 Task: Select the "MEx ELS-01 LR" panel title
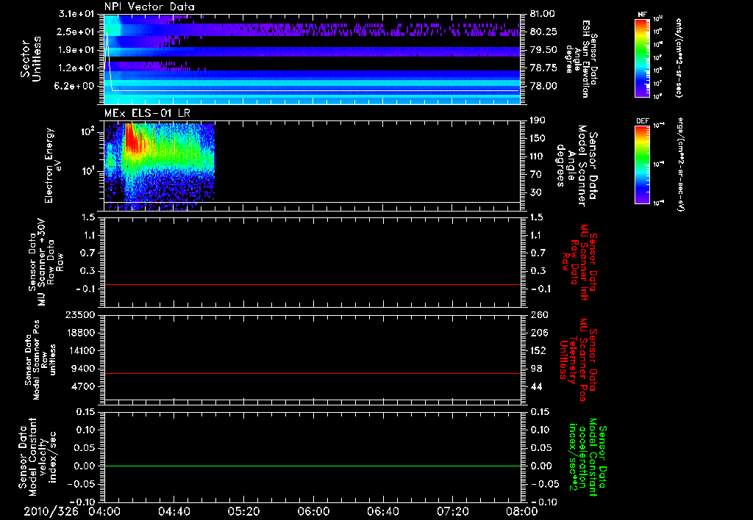(147, 114)
